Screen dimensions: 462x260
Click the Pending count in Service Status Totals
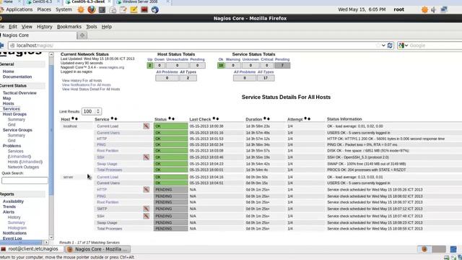point(282,66)
